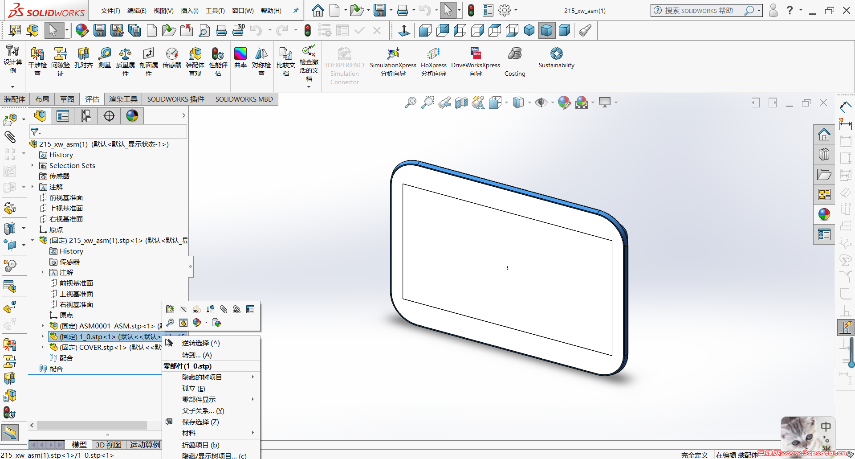
Task: Open the Options gear in title bar
Action: pos(505,10)
